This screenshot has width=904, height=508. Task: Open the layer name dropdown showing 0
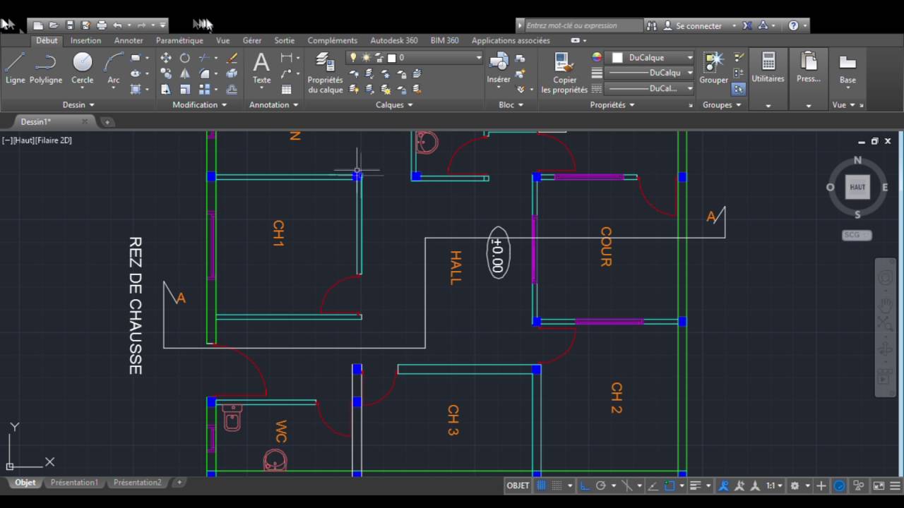pyautogui.click(x=478, y=58)
